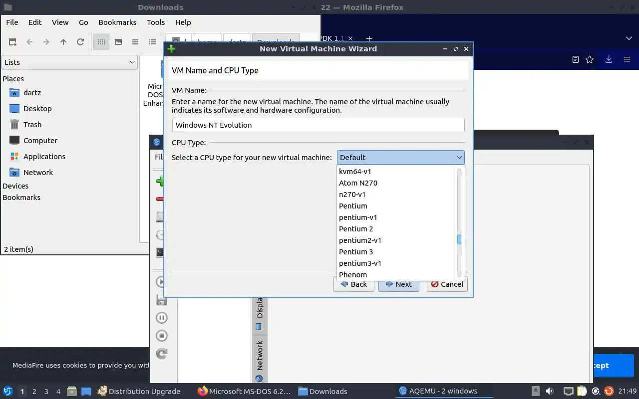Viewport: 639px width, 399px height.
Task: Open file manager launcher on taskbar
Action: (71, 391)
